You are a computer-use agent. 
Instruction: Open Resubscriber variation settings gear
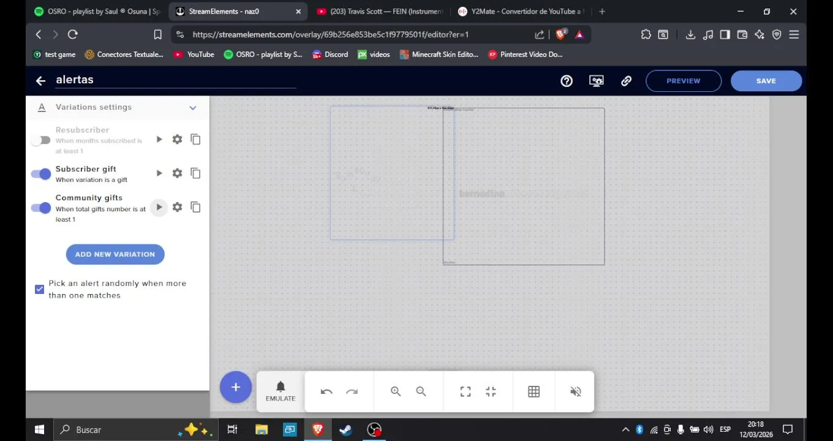tap(177, 140)
